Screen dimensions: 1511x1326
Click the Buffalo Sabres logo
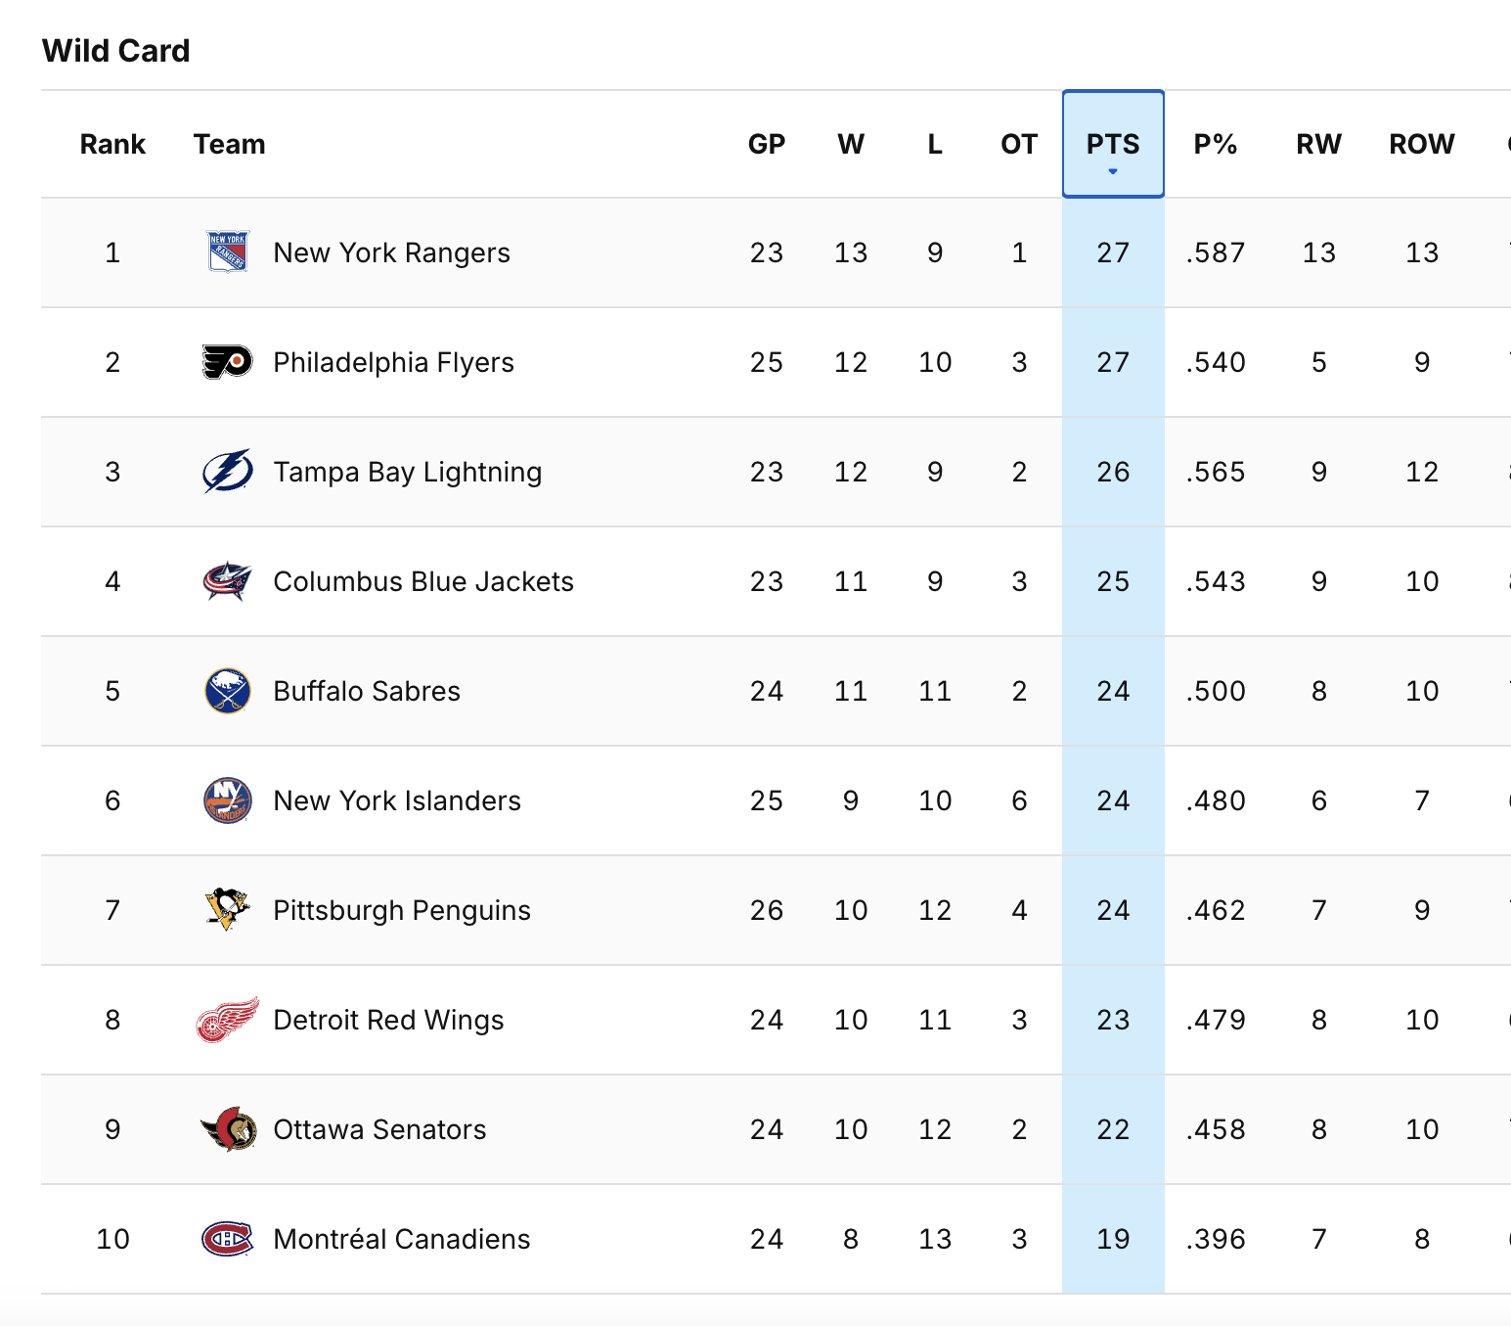[228, 691]
